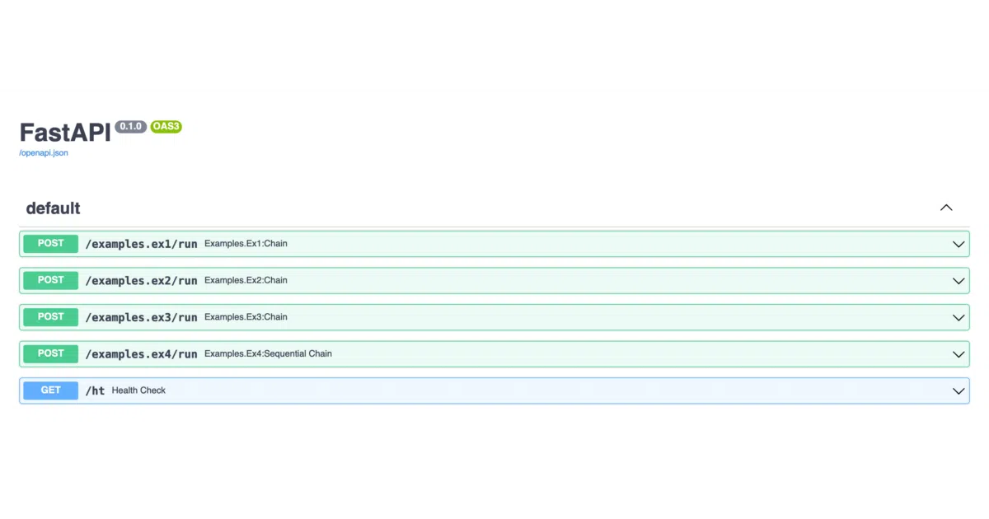Click the Examples.Ex1:Chain description
The width and height of the screenshot is (989, 519).
[x=246, y=244]
